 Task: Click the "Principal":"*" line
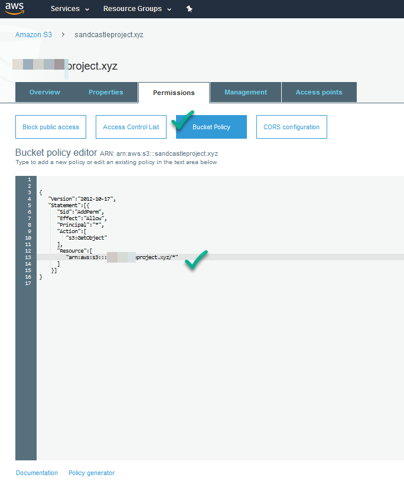(x=80, y=225)
